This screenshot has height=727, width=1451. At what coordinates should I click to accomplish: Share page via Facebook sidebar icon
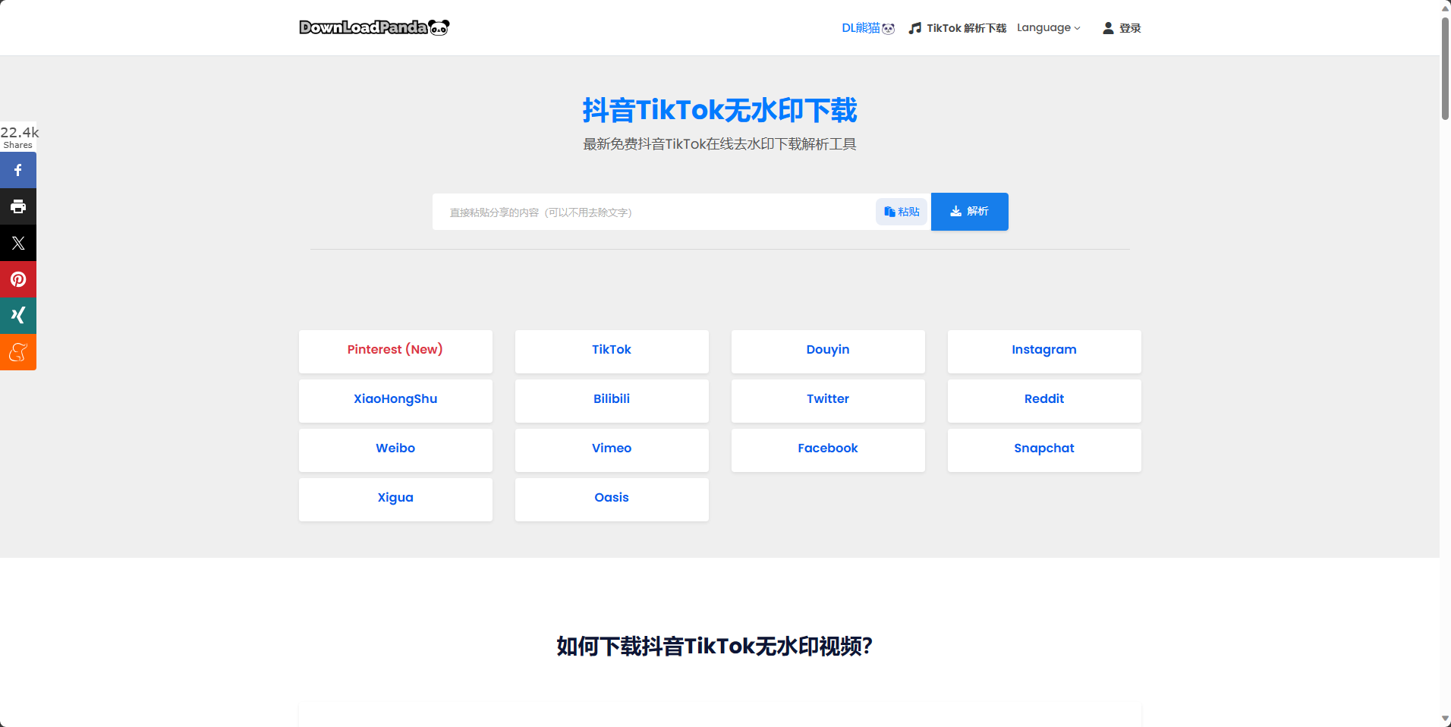point(18,170)
